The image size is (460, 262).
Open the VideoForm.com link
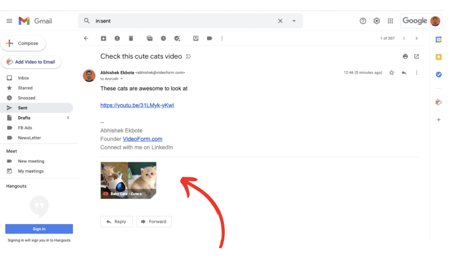tap(142, 139)
